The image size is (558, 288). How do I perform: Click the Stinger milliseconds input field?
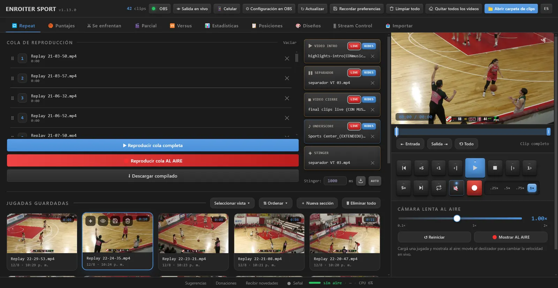point(335,181)
